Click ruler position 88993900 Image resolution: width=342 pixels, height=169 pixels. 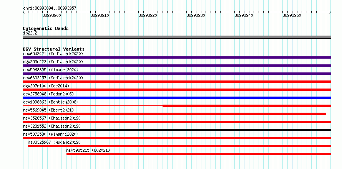click(52, 15)
